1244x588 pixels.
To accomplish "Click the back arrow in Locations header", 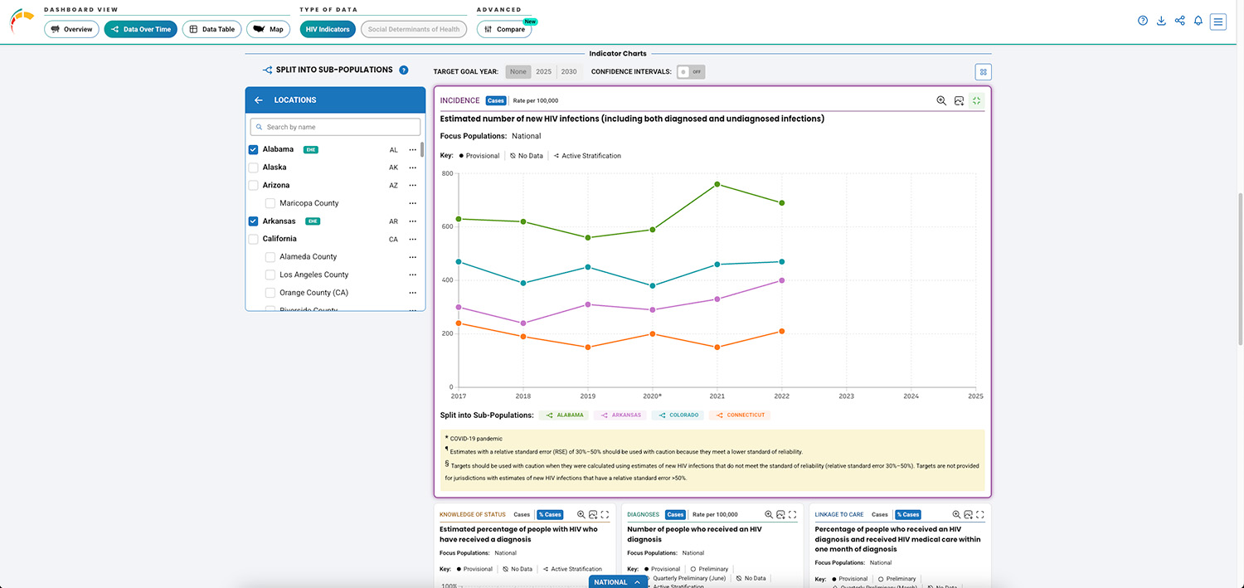I will [259, 100].
